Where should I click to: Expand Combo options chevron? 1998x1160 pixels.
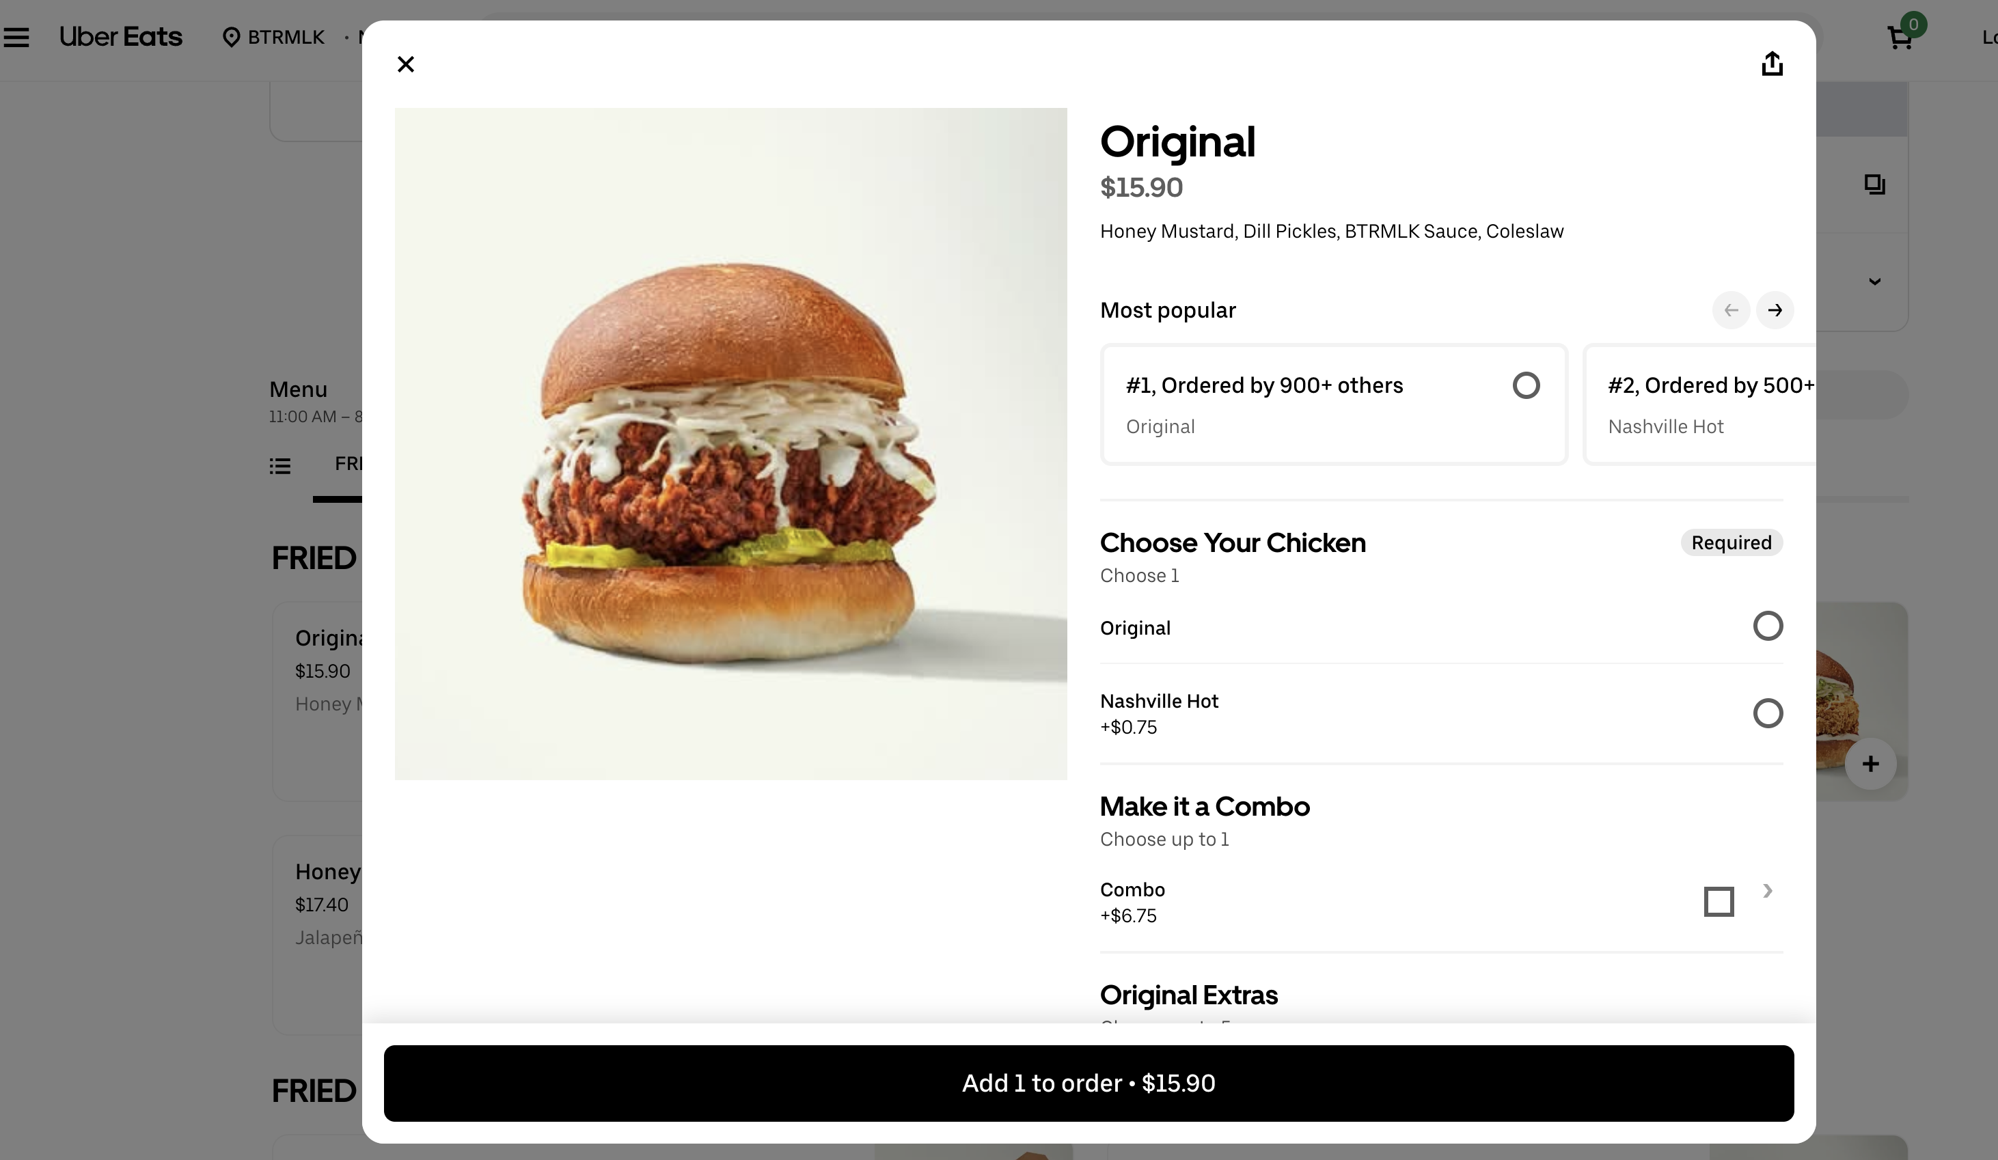[x=1767, y=892]
